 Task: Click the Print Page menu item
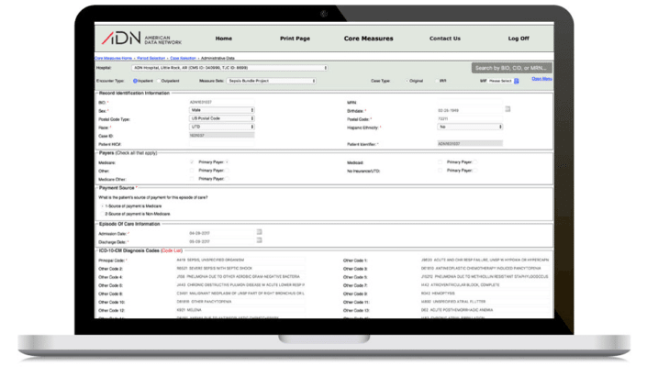coord(295,39)
